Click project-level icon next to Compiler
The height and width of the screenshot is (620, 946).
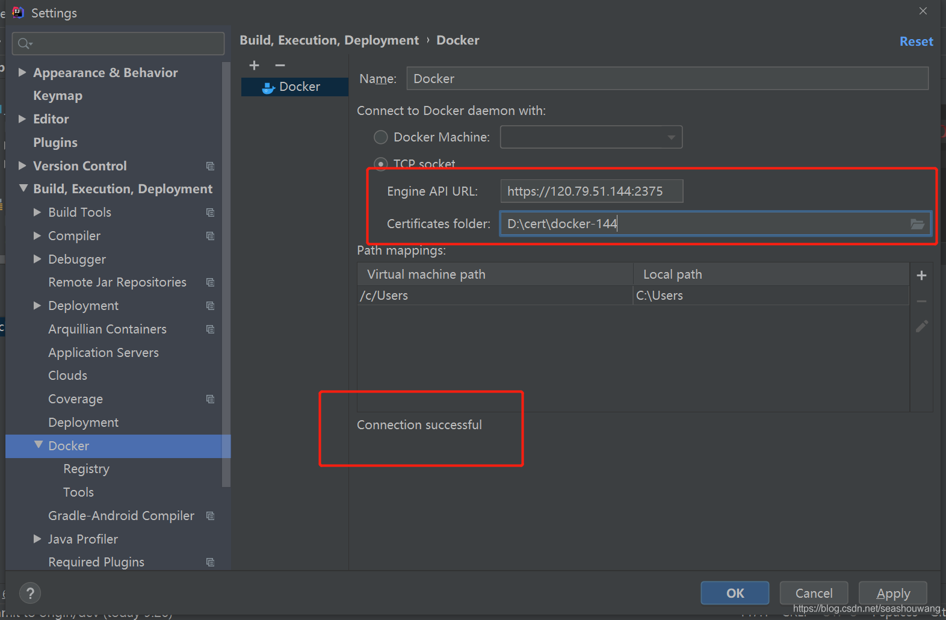coord(210,236)
